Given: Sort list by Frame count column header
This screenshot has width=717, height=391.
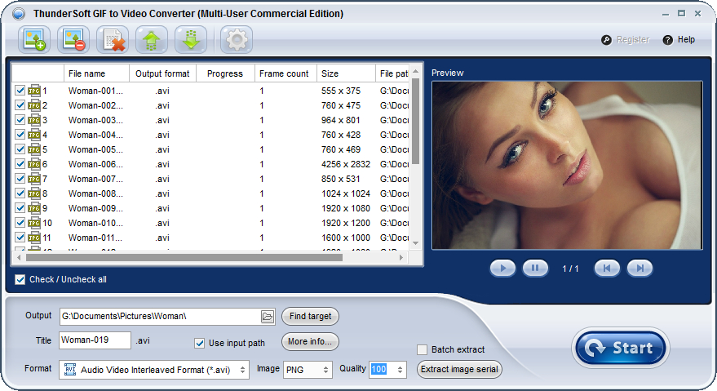Looking at the screenshot, I should point(284,73).
